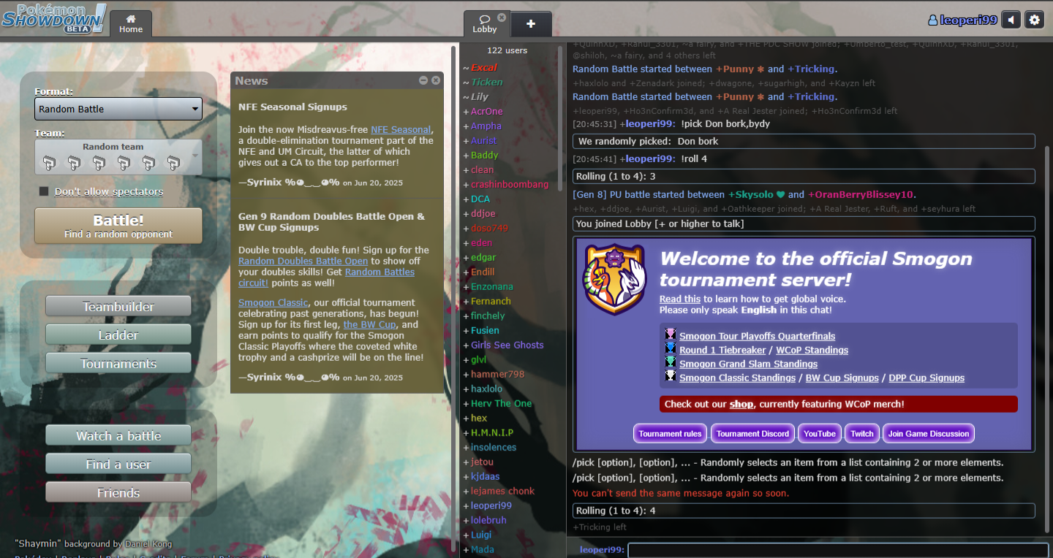Open WCoP Standings link
This screenshot has height=558, width=1053.
pos(812,350)
